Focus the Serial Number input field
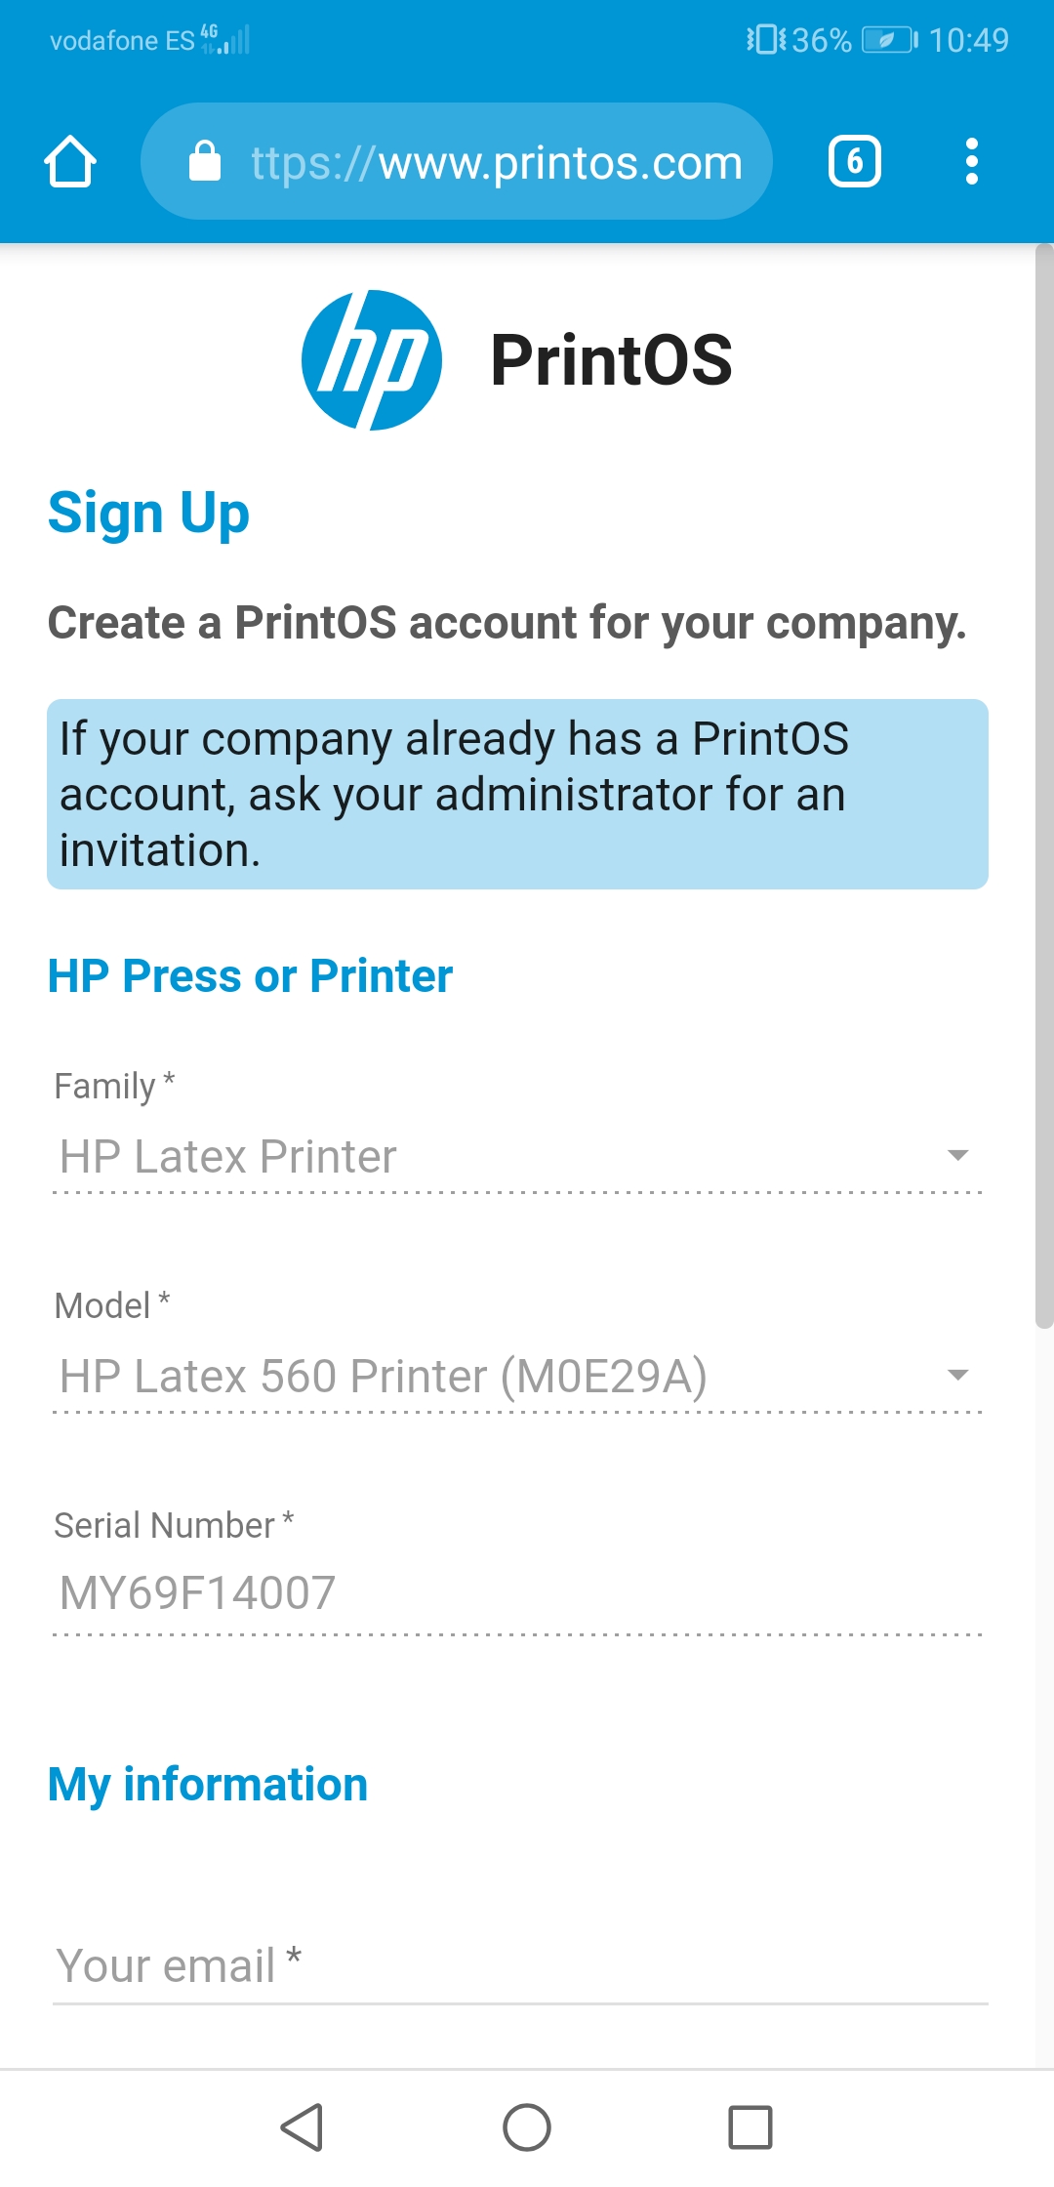The height and width of the screenshot is (2187, 1054). pos(517,1595)
